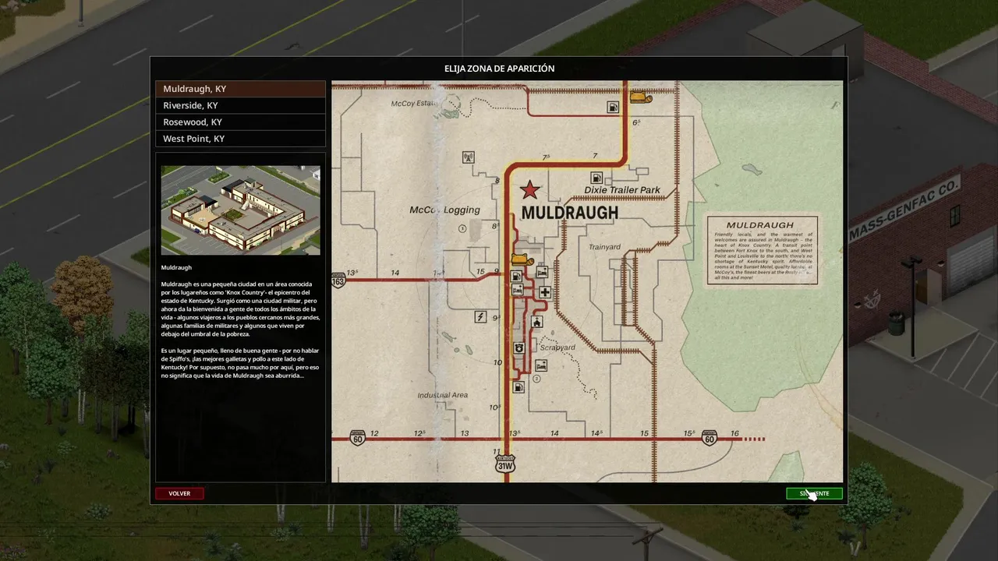Click the Trainyard label on map

click(x=604, y=247)
